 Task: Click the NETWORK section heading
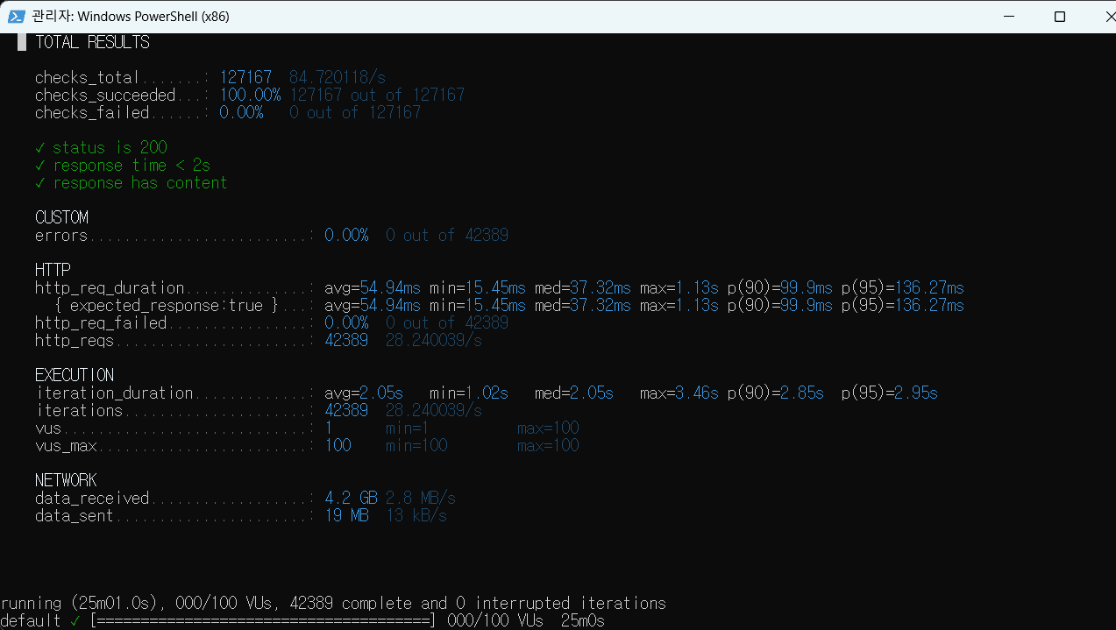point(66,480)
